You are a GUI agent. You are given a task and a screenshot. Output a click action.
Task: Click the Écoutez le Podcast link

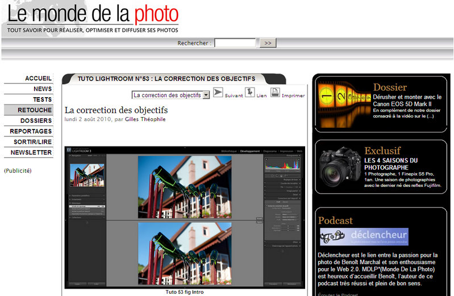[338, 294]
